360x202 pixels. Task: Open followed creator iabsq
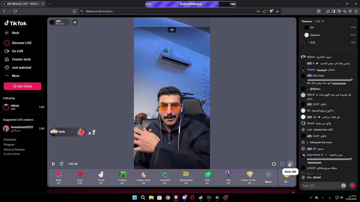(x=24, y=107)
